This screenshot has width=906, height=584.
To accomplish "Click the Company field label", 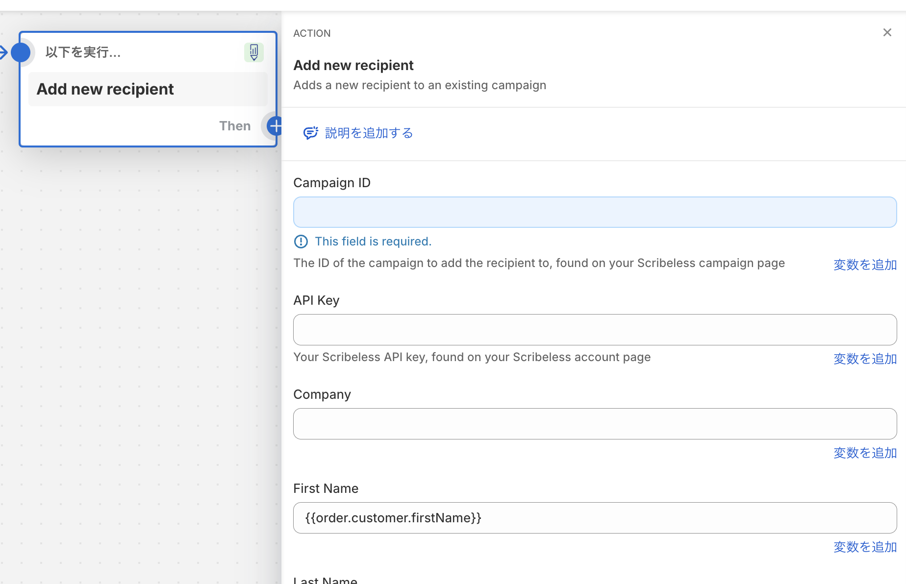I will click(x=322, y=394).
